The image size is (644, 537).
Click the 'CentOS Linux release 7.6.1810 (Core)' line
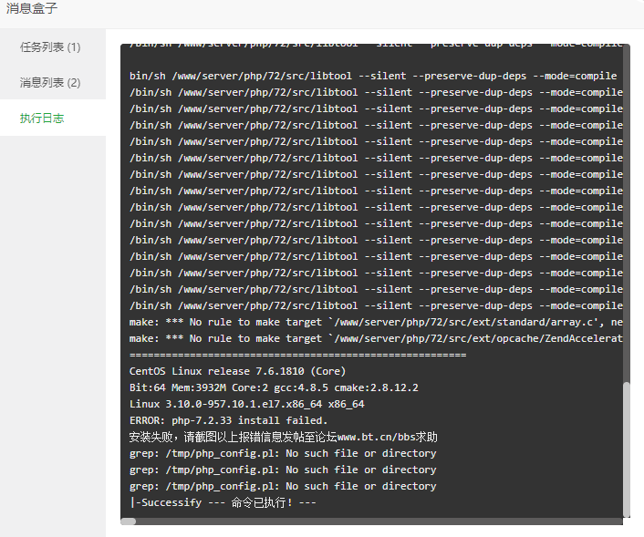point(237,371)
